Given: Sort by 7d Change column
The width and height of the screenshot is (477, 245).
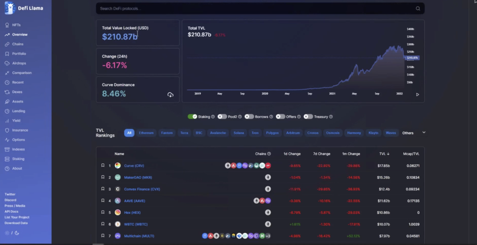Looking at the screenshot, I should (321, 154).
